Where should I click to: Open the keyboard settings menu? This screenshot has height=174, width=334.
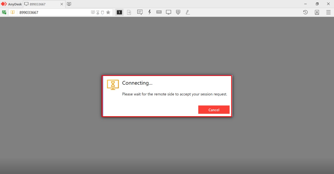pyautogui.click(x=159, y=12)
